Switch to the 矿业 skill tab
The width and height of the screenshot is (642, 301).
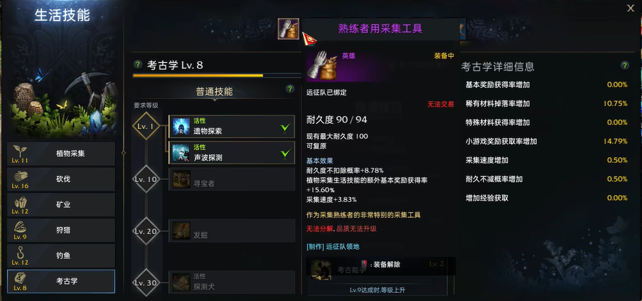(x=61, y=205)
